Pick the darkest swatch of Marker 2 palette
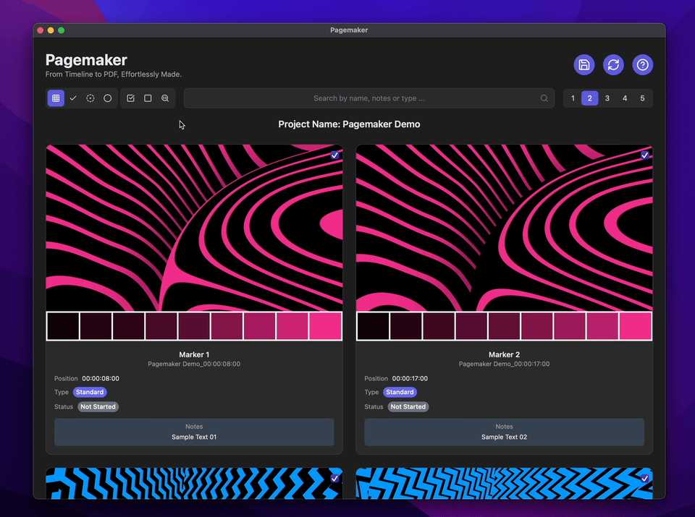 coord(374,326)
